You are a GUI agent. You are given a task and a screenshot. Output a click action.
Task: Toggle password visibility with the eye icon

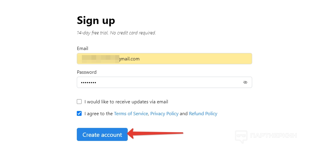coord(245,82)
